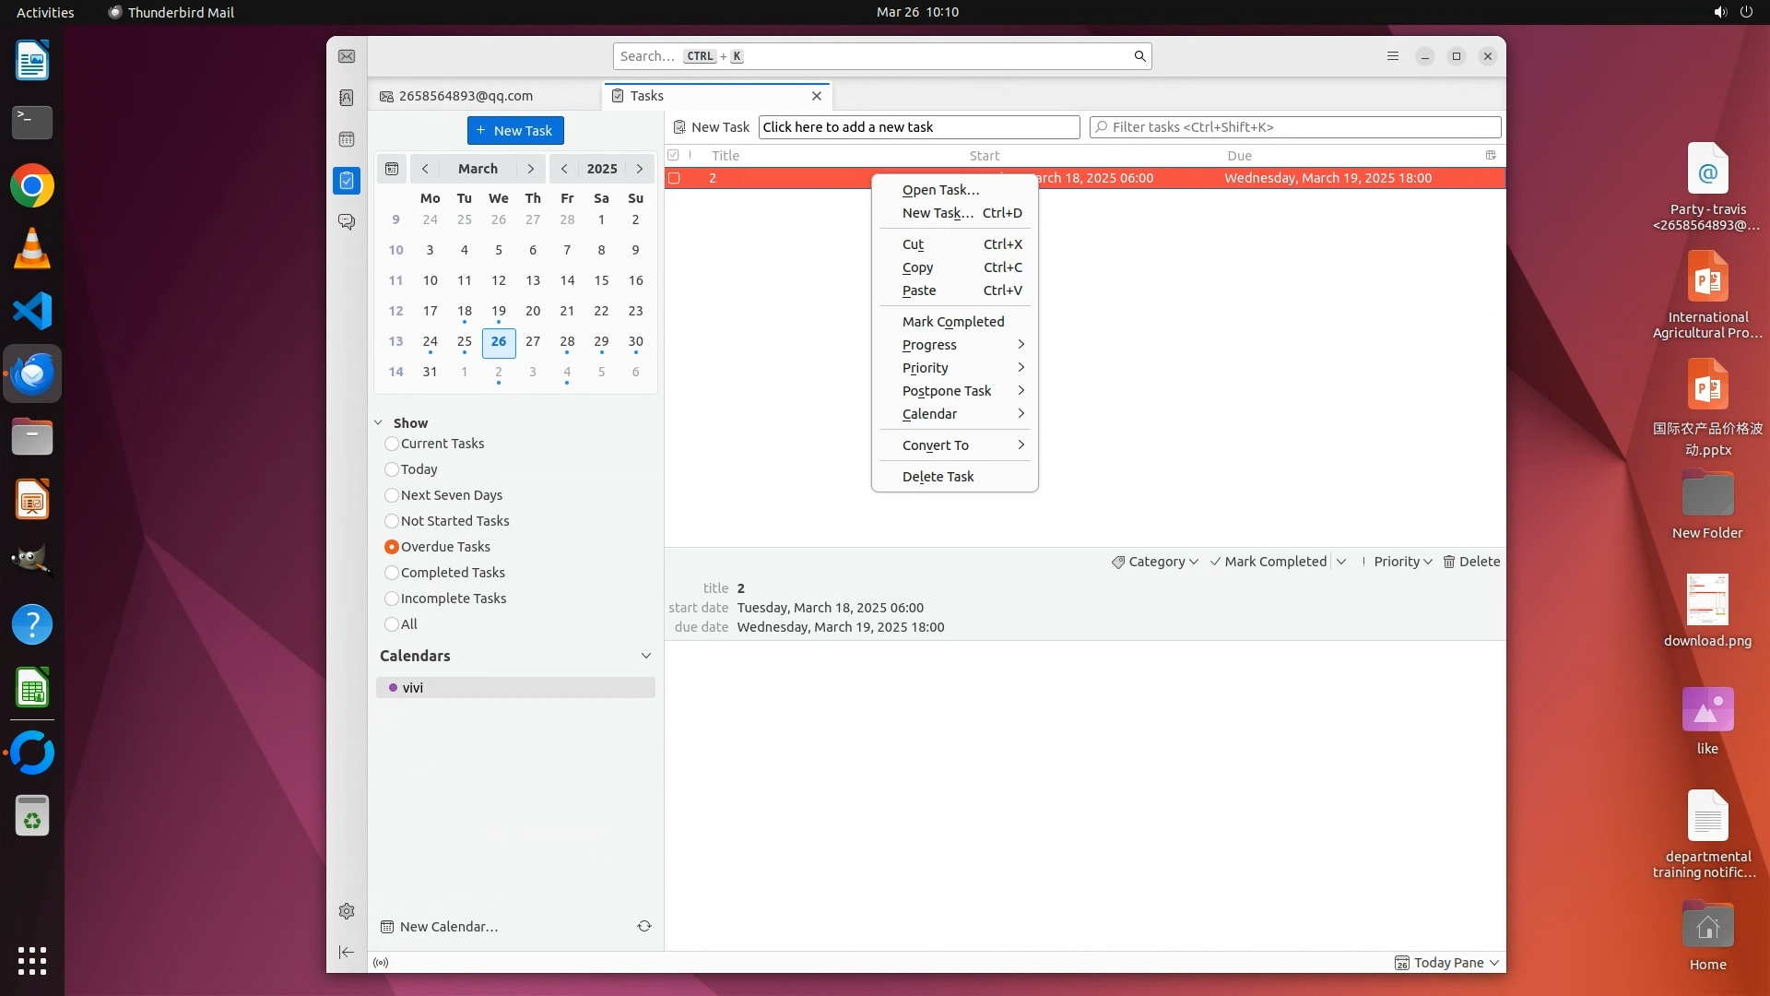
Task: Click the Filter tasks search field
Action: [x=1295, y=127]
